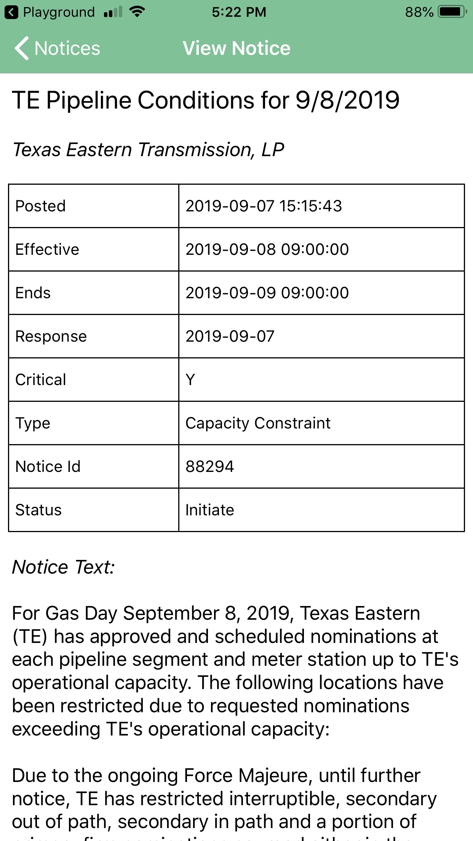The image size is (473, 841).
Task: Tap the Posted timestamp value
Action: pyautogui.click(x=264, y=206)
